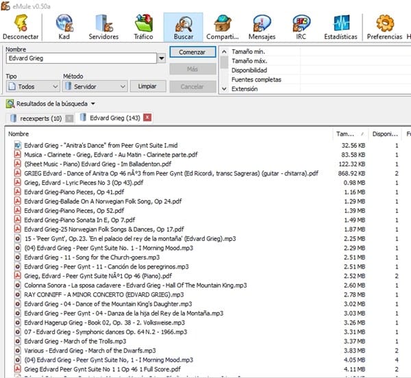Expand the Nombre search history dropdown

coord(162,58)
